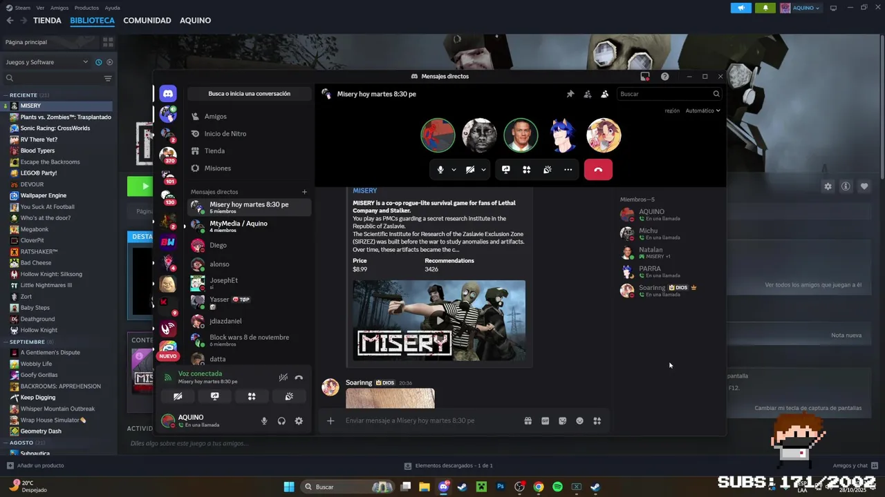The image size is (885, 497).
Task: Play the MISERY video thumbnail
Action: click(x=440, y=320)
